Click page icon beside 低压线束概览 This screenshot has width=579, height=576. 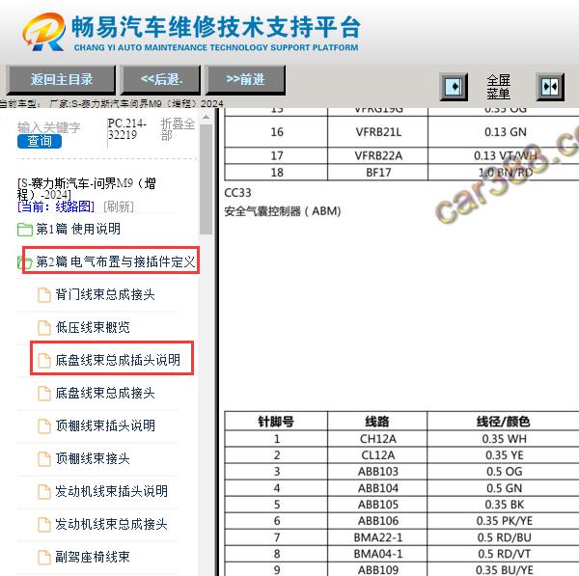tap(44, 328)
